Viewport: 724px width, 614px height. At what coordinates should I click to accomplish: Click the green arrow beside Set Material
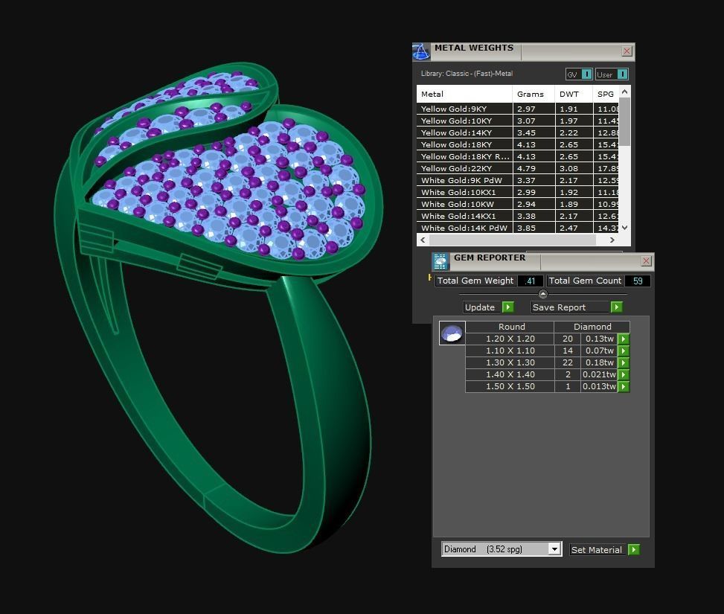(634, 550)
